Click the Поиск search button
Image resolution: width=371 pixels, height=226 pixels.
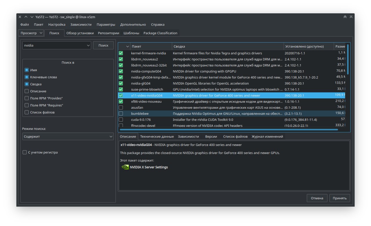pos(103,46)
